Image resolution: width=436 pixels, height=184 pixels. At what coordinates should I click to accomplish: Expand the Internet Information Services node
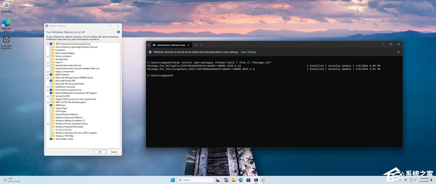[48, 65]
